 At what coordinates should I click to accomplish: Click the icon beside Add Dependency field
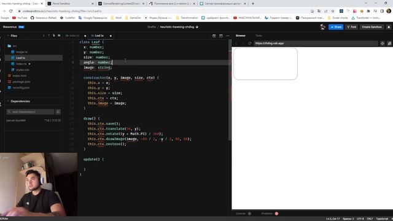tap(58, 112)
